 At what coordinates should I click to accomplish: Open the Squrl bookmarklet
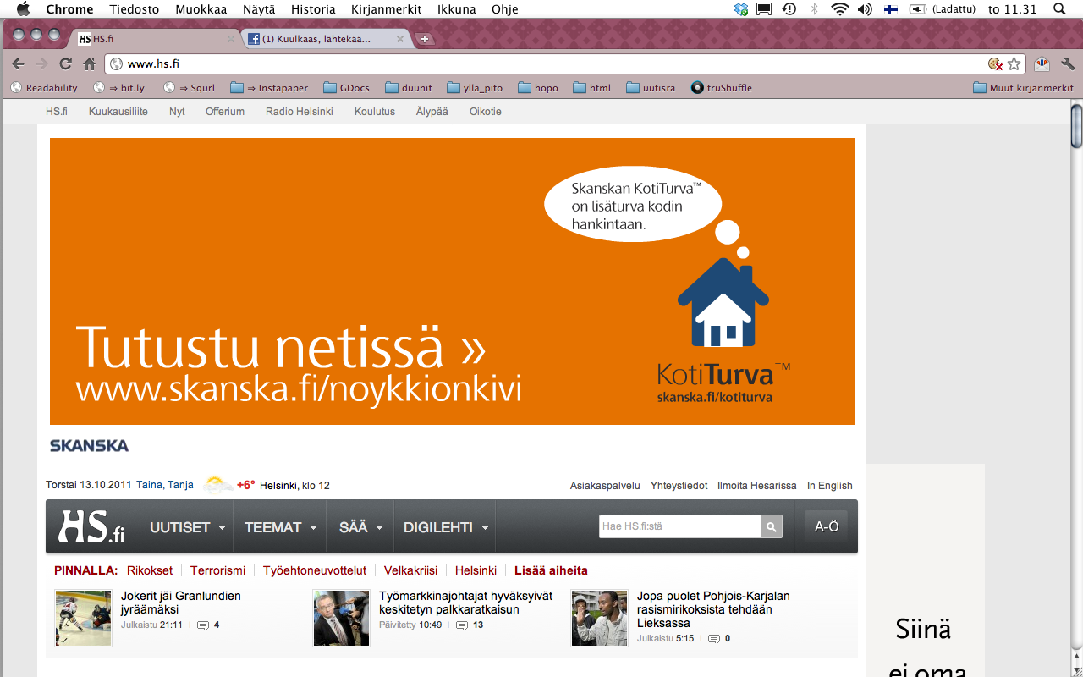pyautogui.click(x=189, y=88)
